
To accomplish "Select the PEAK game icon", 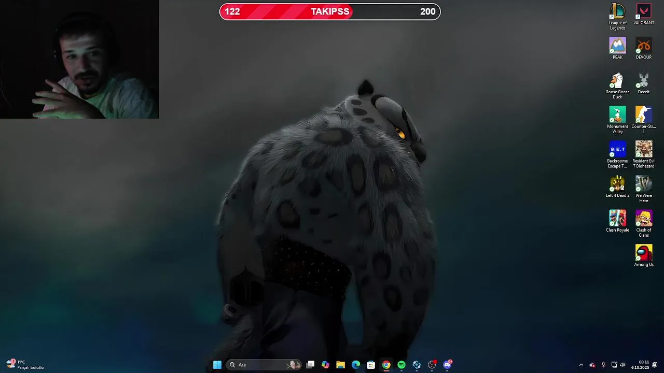I will [x=617, y=49].
